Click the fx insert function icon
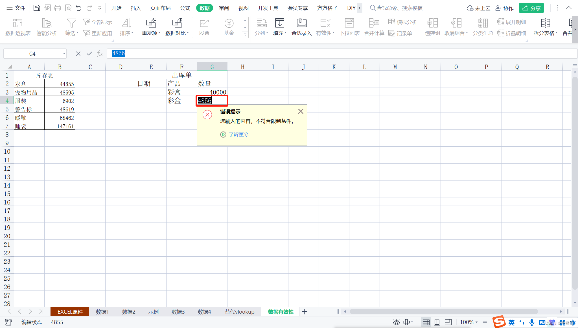Screen dimensions: 578x328 [100, 54]
